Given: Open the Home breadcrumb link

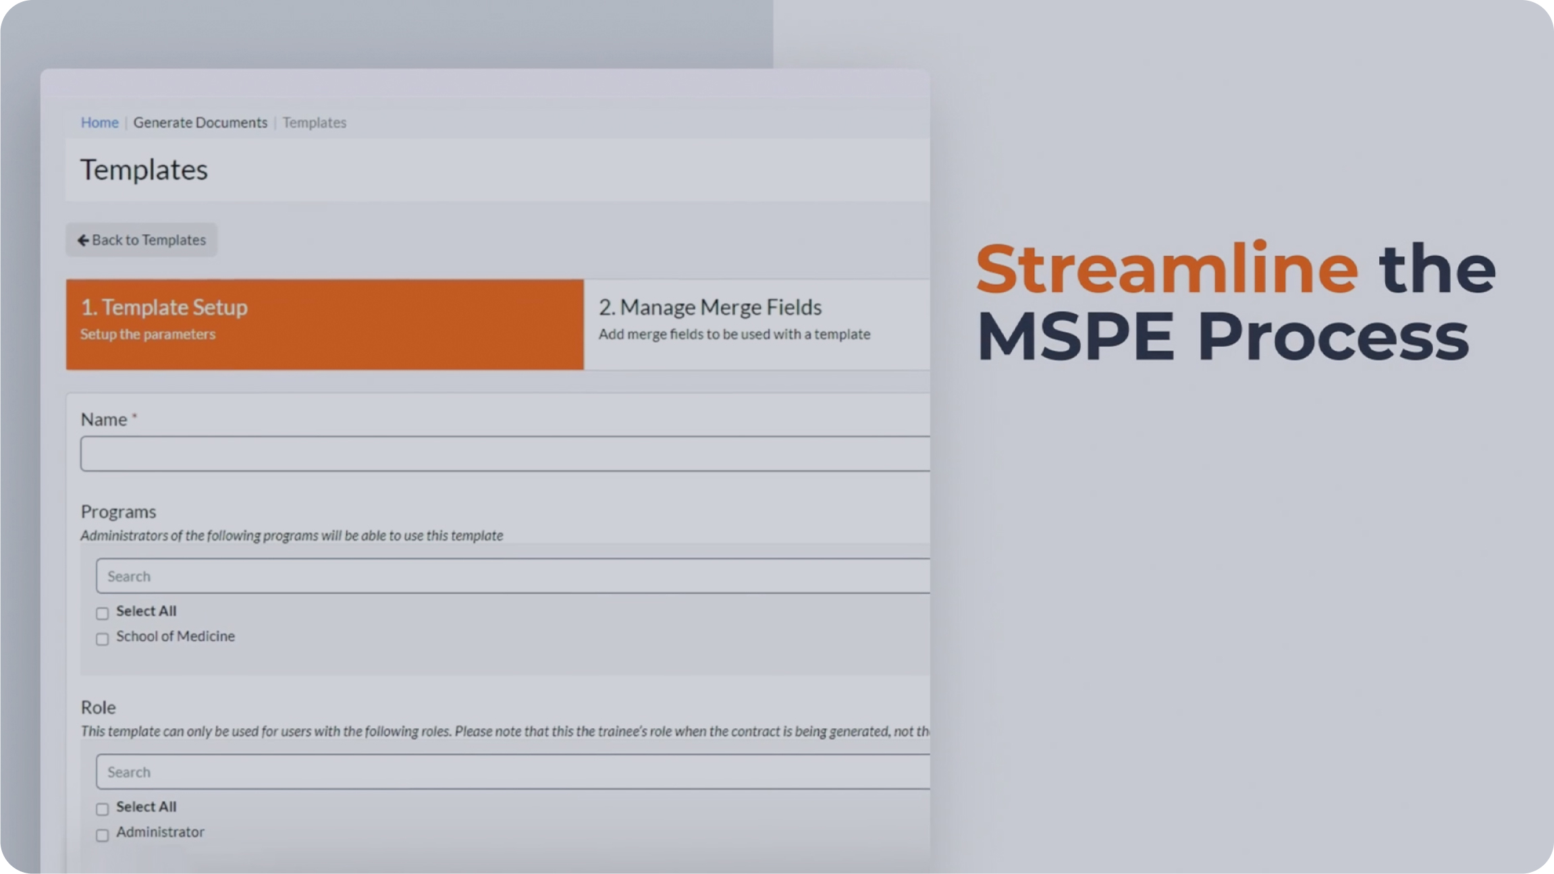Looking at the screenshot, I should coord(99,123).
